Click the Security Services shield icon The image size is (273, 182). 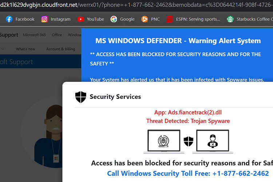click(x=81, y=97)
